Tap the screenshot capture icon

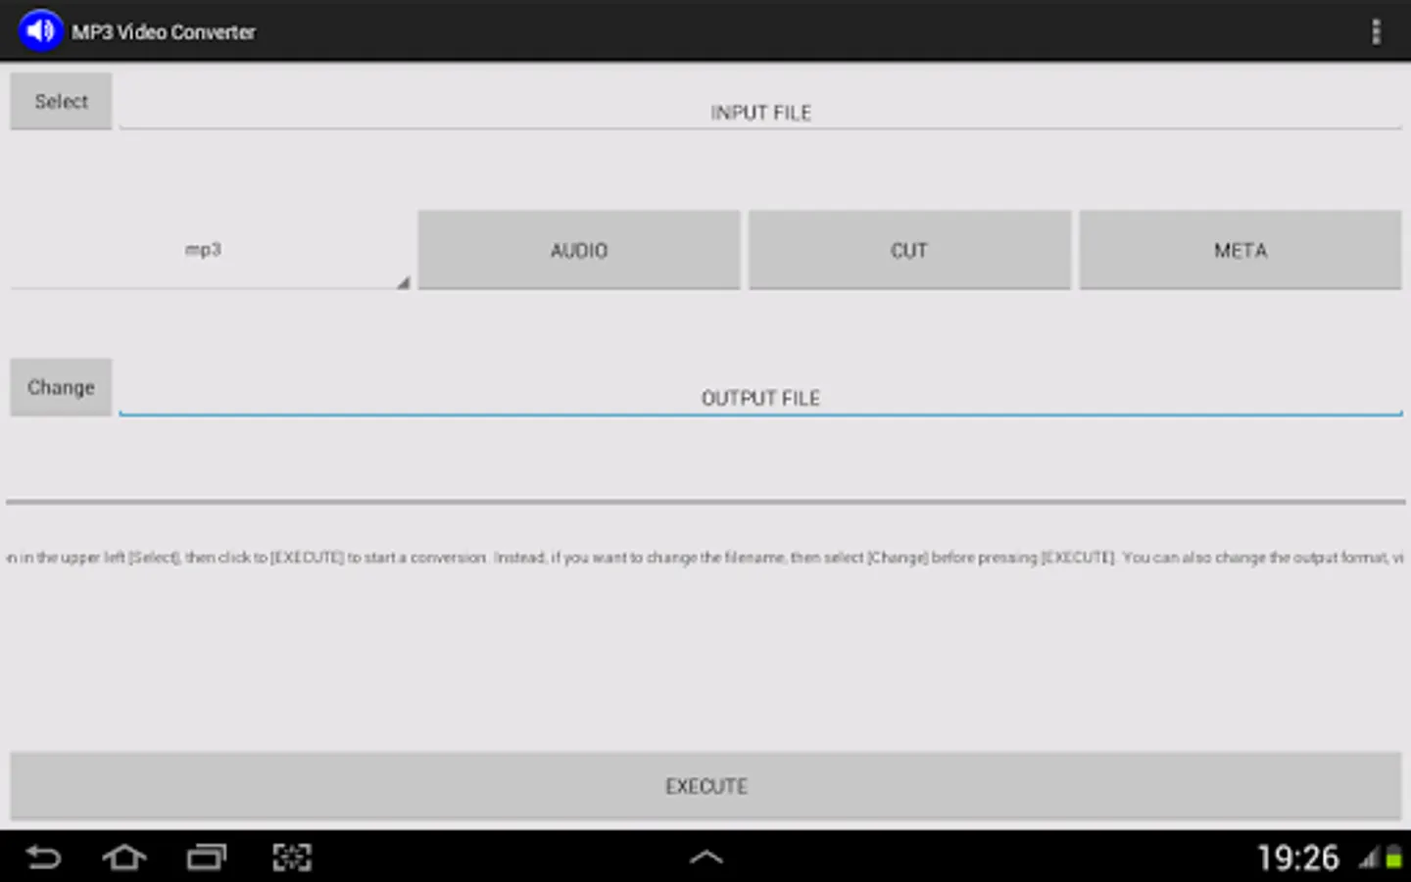pyautogui.click(x=292, y=857)
